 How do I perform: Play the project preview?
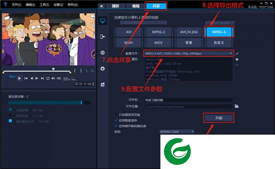(x=19, y=78)
